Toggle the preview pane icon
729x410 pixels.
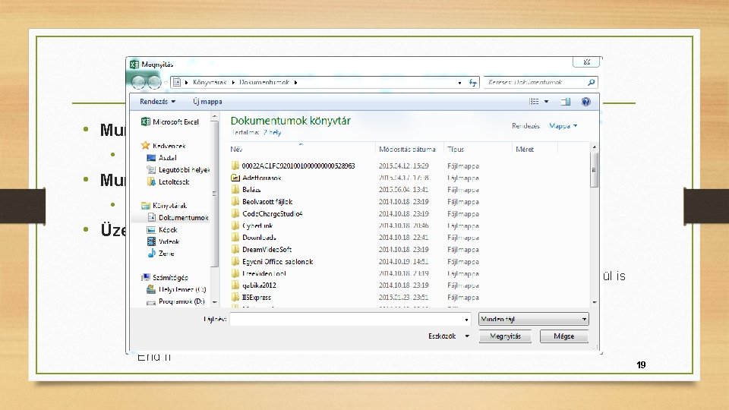[565, 101]
